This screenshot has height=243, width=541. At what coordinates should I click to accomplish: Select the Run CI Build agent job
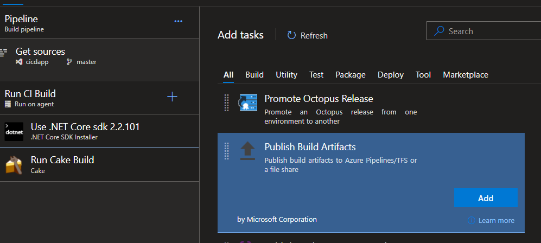point(81,98)
